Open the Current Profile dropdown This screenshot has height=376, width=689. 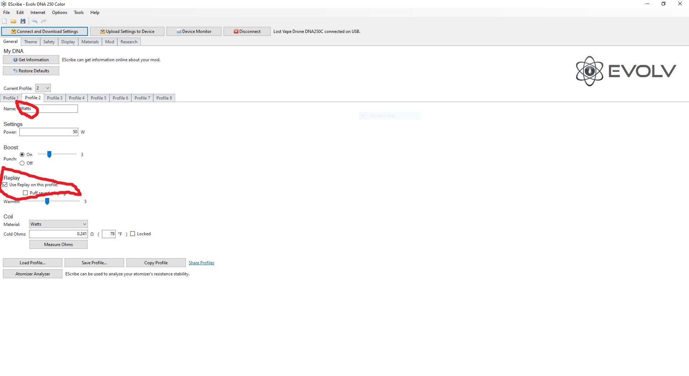click(43, 88)
